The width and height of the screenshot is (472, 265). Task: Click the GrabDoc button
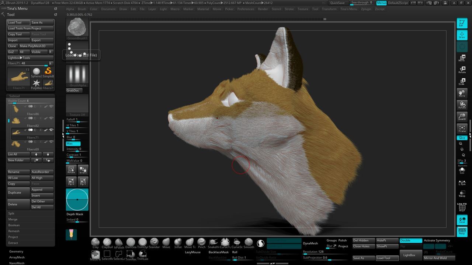click(x=74, y=90)
